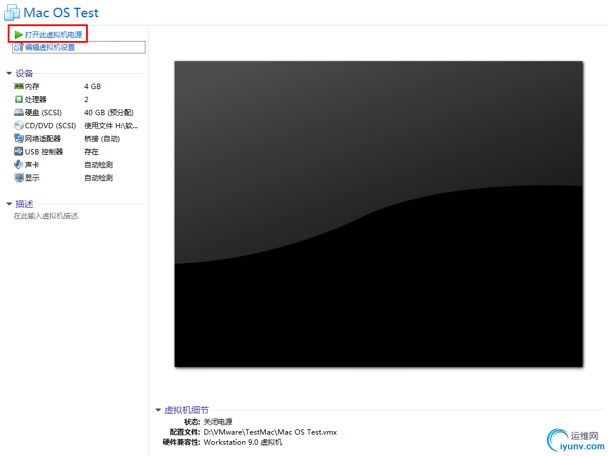
Task: Collapse the 设备 devices section
Action: pyautogui.click(x=9, y=73)
